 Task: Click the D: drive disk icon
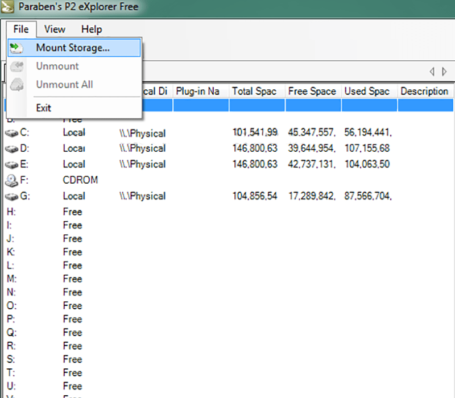tap(11, 149)
